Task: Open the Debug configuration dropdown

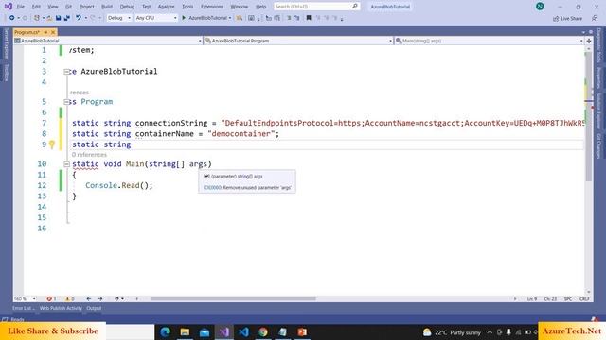Action: [119, 18]
